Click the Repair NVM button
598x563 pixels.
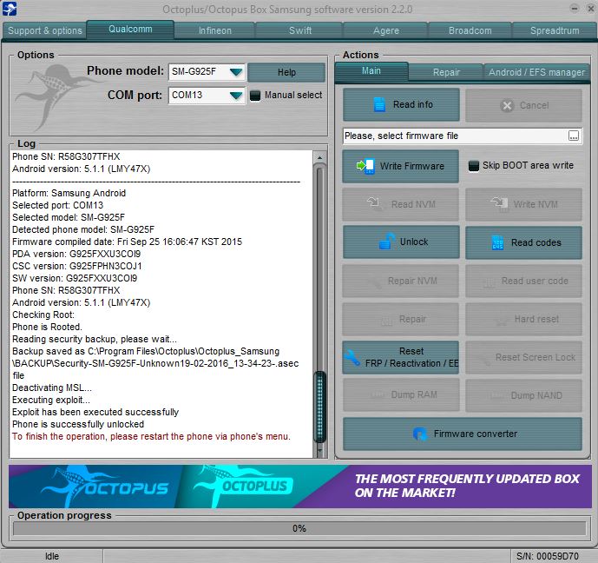pos(400,281)
